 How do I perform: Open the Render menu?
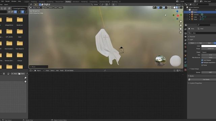[x=7, y=1]
